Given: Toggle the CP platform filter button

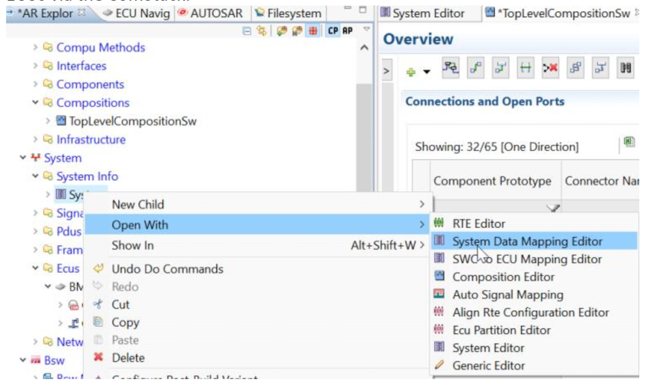Looking at the screenshot, I should (x=333, y=31).
